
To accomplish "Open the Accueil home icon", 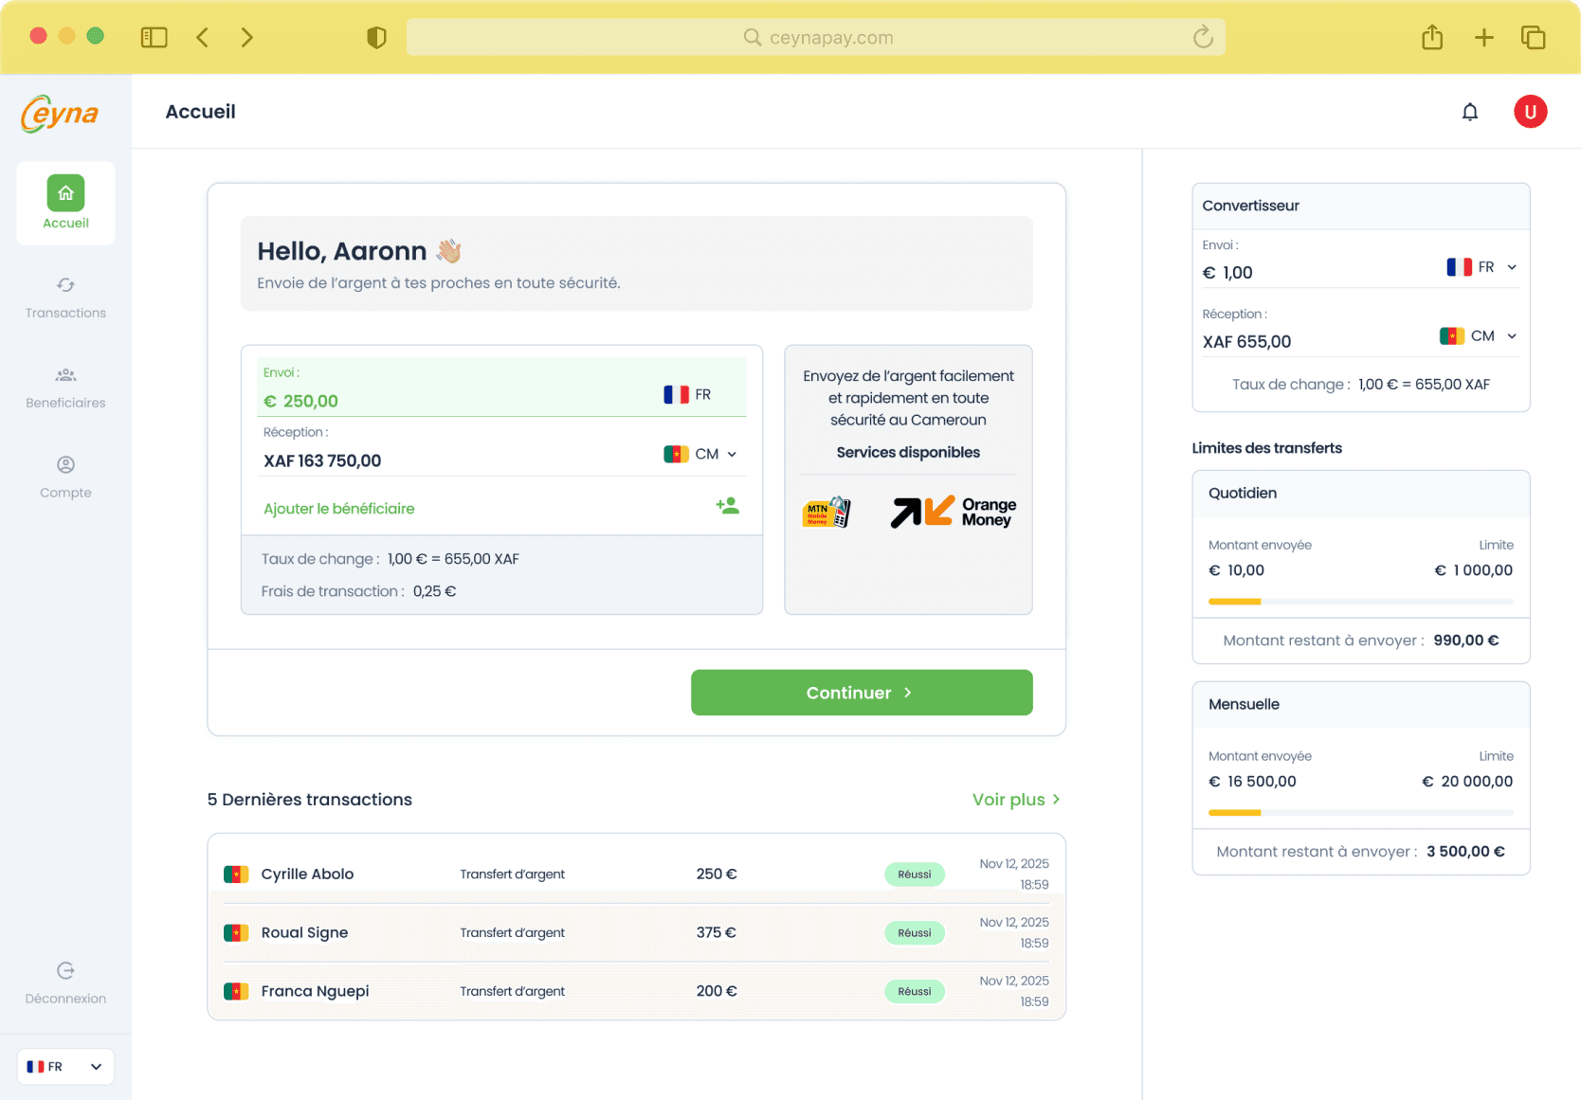I will tap(65, 192).
